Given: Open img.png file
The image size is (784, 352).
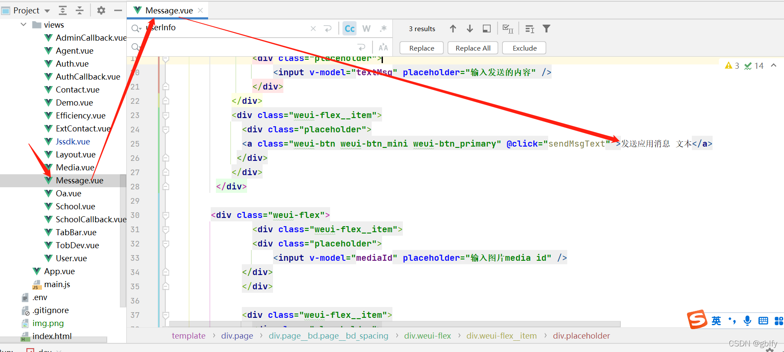Looking at the screenshot, I should [48, 323].
